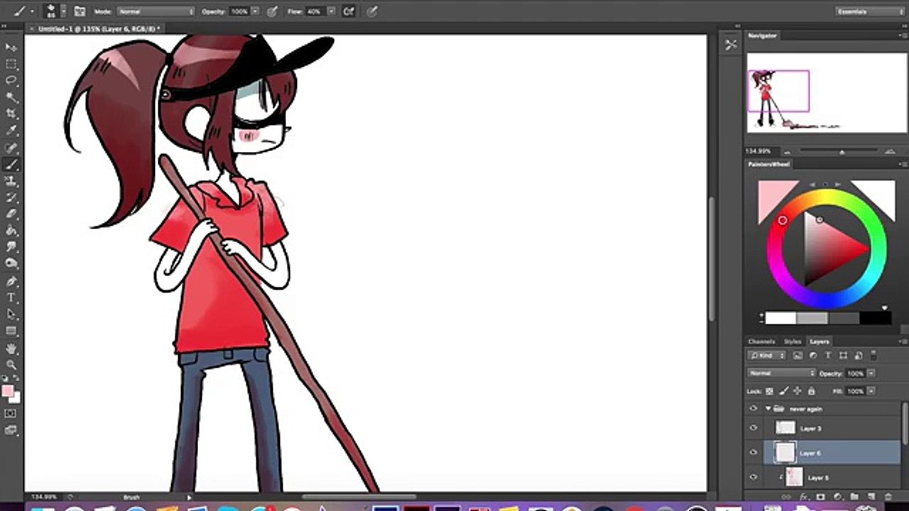Hide the 'never again' group
This screenshot has height=511, width=909.
[x=753, y=409]
